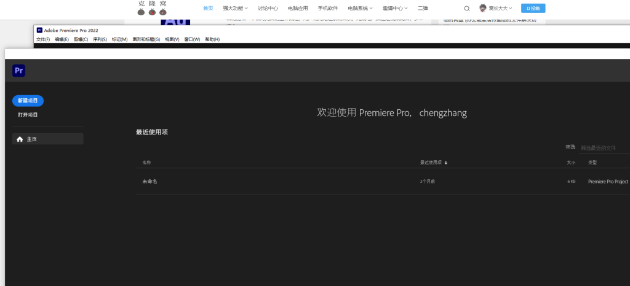Open the 图形和标题(G) menu
Screen dimensions: 630x286
[146, 39]
